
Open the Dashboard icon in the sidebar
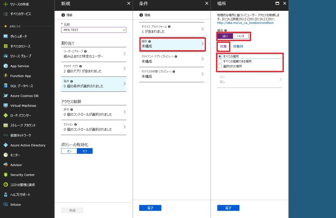coord(6,36)
